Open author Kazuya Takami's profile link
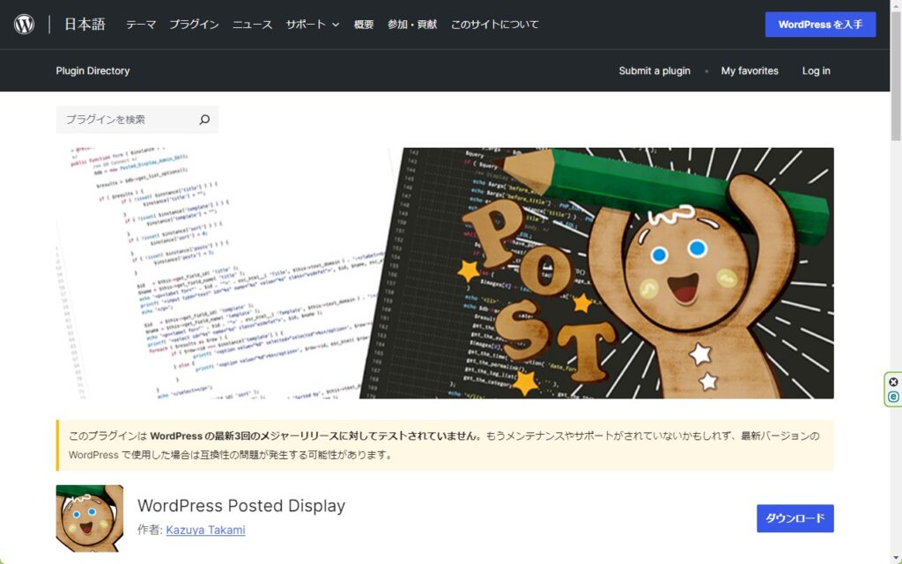This screenshot has width=902, height=564. tap(205, 530)
